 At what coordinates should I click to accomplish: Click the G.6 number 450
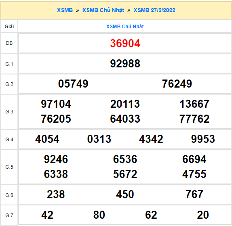(x=125, y=194)
